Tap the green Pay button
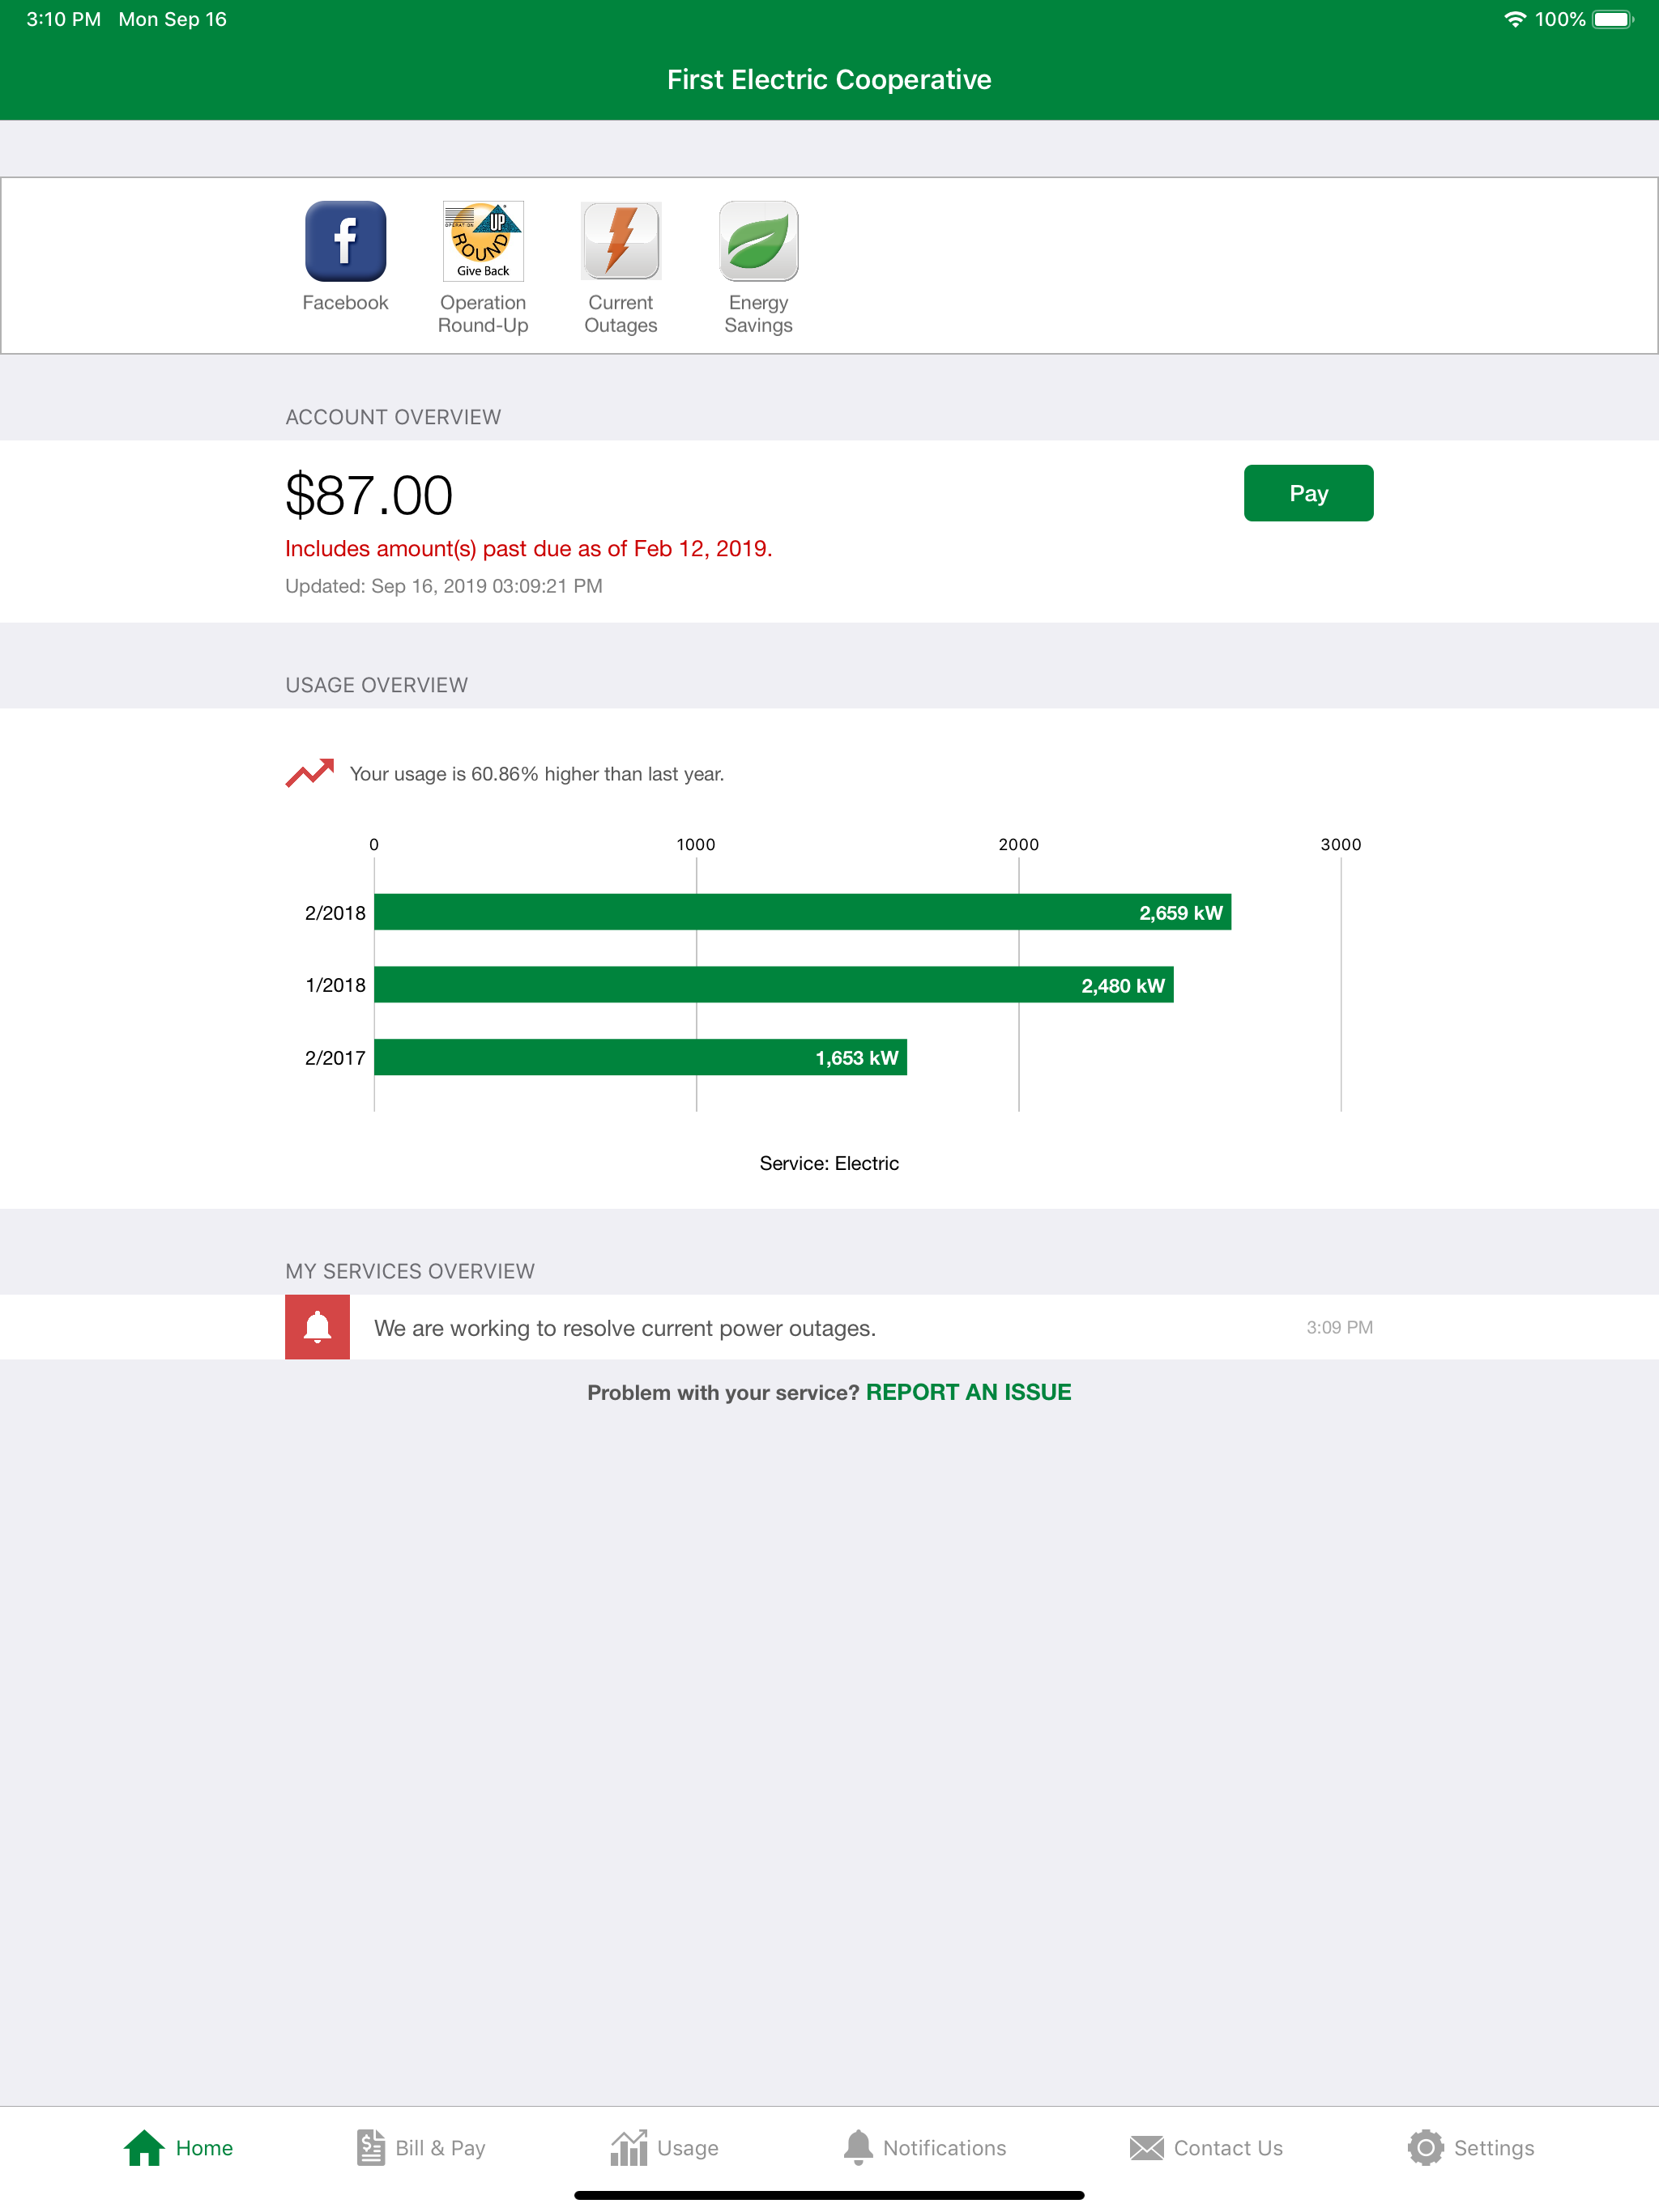Viewport: 1659px width, 2212px height. 1307,493
